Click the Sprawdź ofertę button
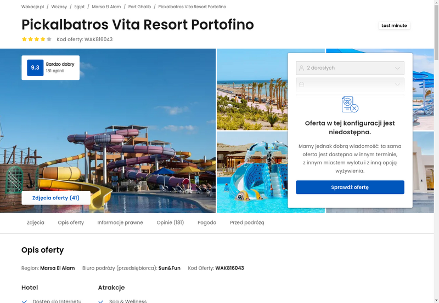 click(350, 187)
